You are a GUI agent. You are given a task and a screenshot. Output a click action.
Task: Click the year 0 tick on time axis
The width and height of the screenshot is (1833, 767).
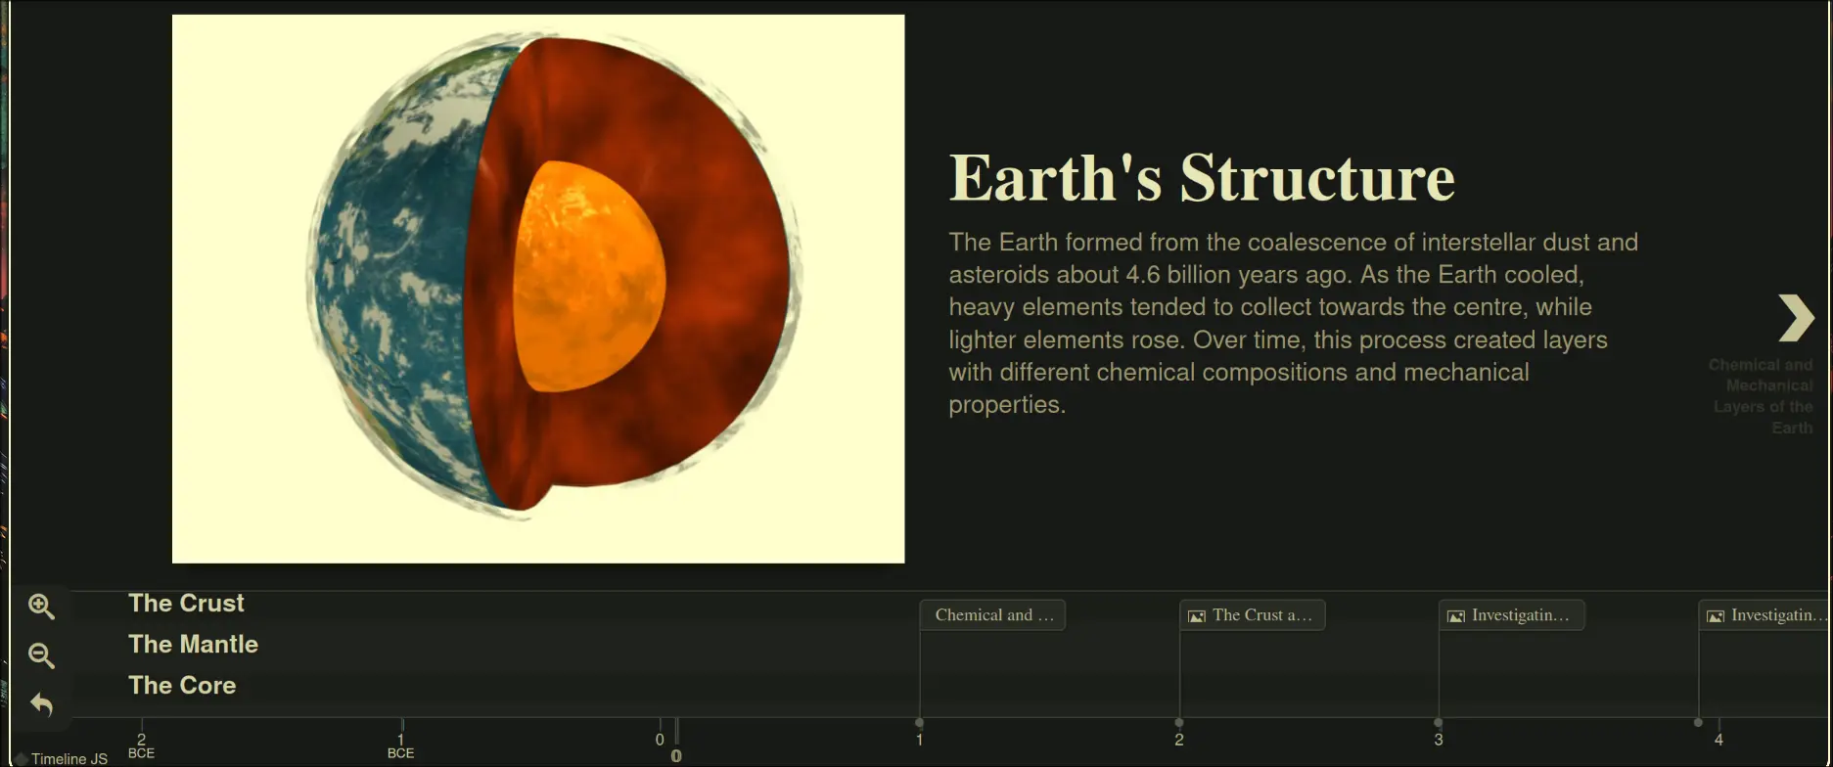661,739
